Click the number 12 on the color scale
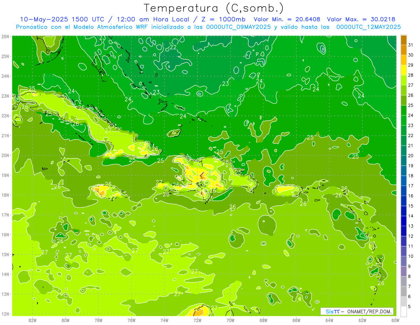This screenshot has width=420, height=325. click(411, 236)
